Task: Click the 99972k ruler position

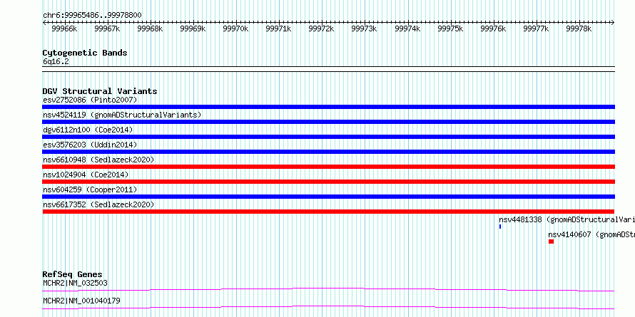Action: pos(321,28)
